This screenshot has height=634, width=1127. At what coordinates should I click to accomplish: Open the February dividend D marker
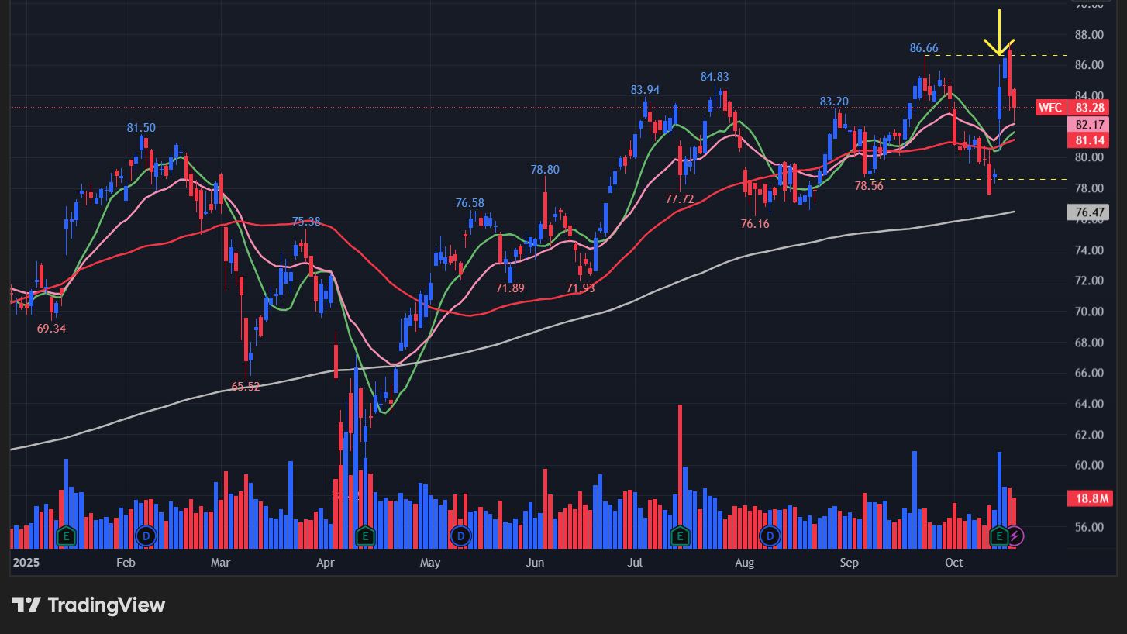click(145, 536)
